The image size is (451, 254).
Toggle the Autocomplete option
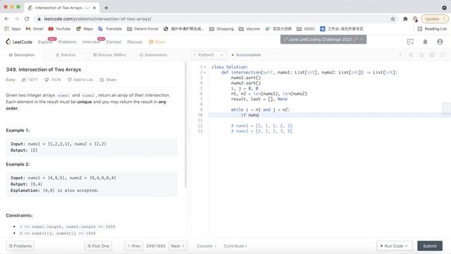246,55
